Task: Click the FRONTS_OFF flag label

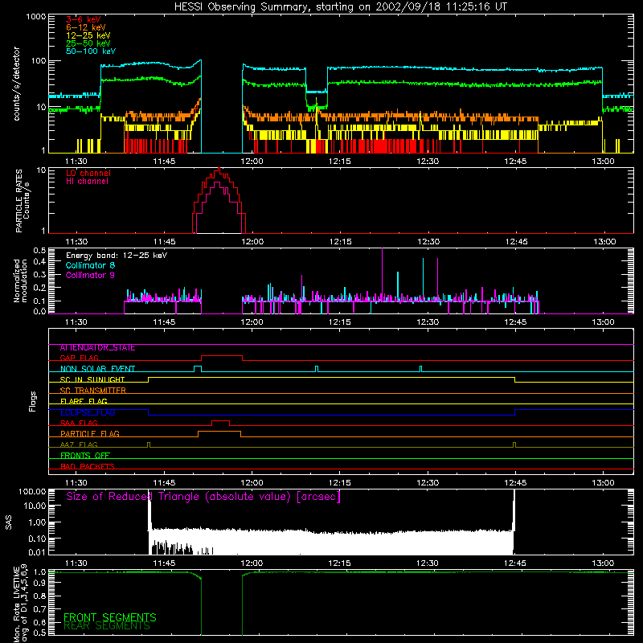Action: click(85, 456)
